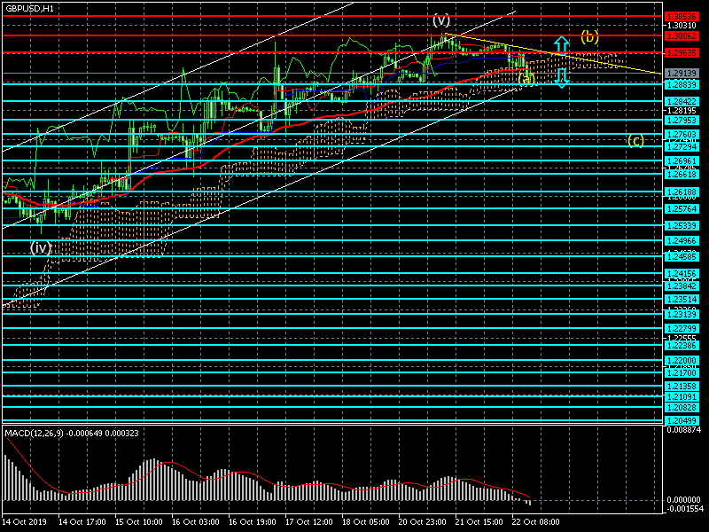Click the 1.23842 level label
The height and width of the screenshot is (532, 709).
[682, 286]
